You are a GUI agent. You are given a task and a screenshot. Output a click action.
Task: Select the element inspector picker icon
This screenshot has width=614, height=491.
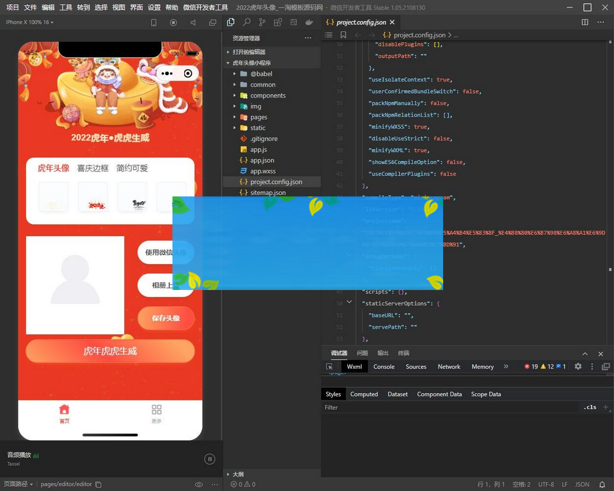click(330, 367)
